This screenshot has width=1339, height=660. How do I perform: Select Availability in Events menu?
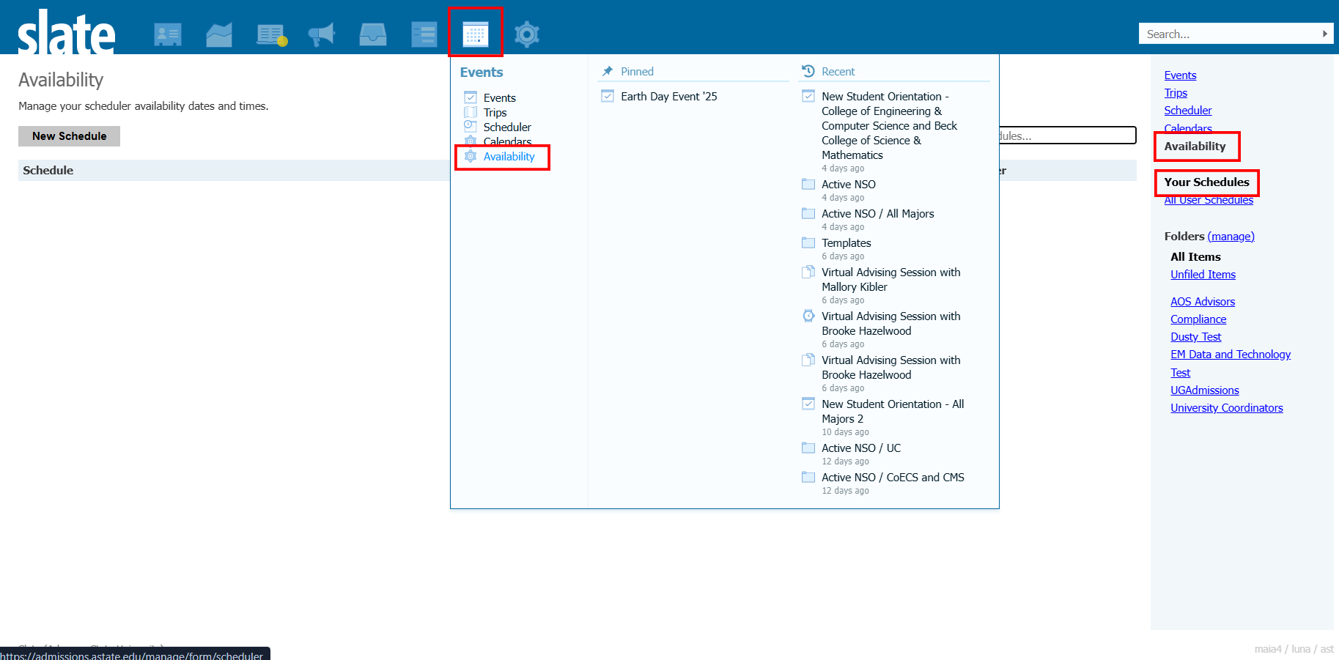509,157
